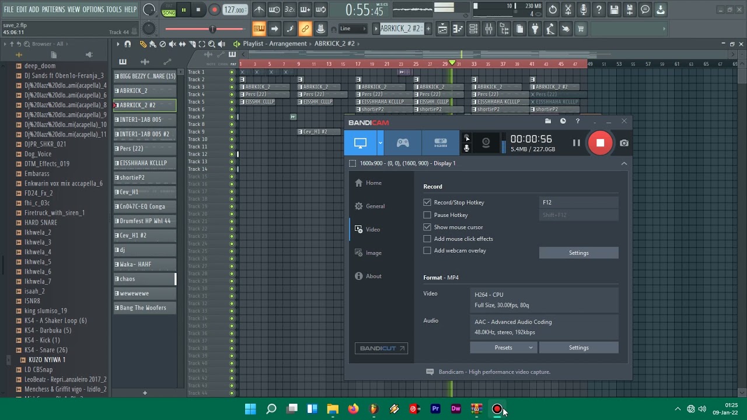Open the Bandicam output folder icon
747x420 pixels.
click(548, 121)
